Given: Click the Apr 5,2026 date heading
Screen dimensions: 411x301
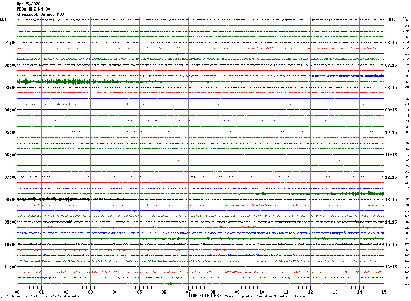Looking at the screenshot, I should [29, 4].
